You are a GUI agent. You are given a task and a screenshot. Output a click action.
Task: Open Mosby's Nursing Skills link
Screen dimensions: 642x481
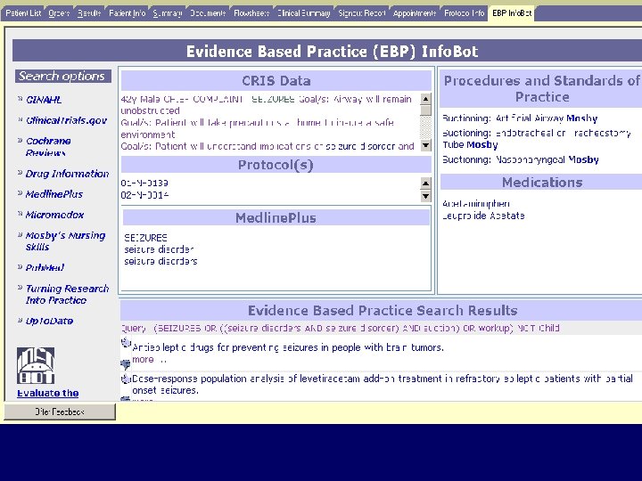[x=65, y=240]
